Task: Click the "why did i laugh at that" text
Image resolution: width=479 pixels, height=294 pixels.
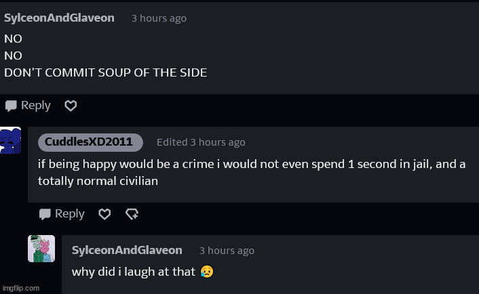Action: pyautogui.click(x=134, y=272)
